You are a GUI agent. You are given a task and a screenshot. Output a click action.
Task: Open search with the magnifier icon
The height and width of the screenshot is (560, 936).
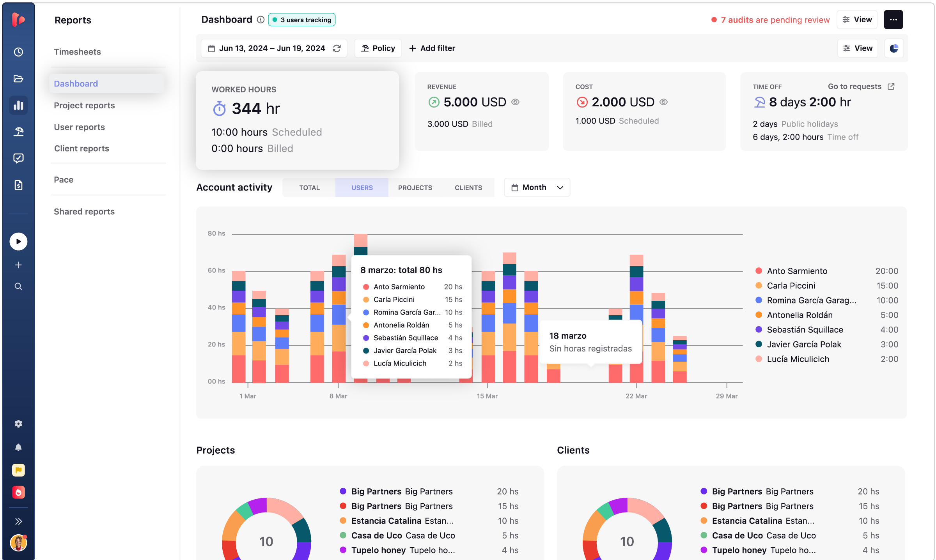18,286
